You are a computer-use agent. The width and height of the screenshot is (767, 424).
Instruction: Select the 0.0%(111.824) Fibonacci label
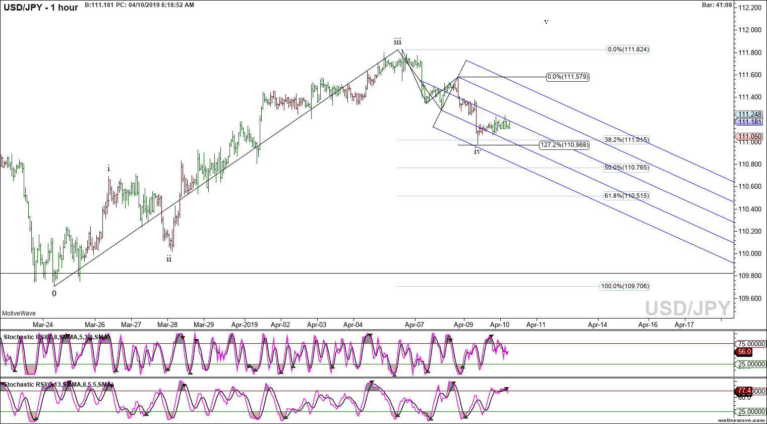coord(628,49)
